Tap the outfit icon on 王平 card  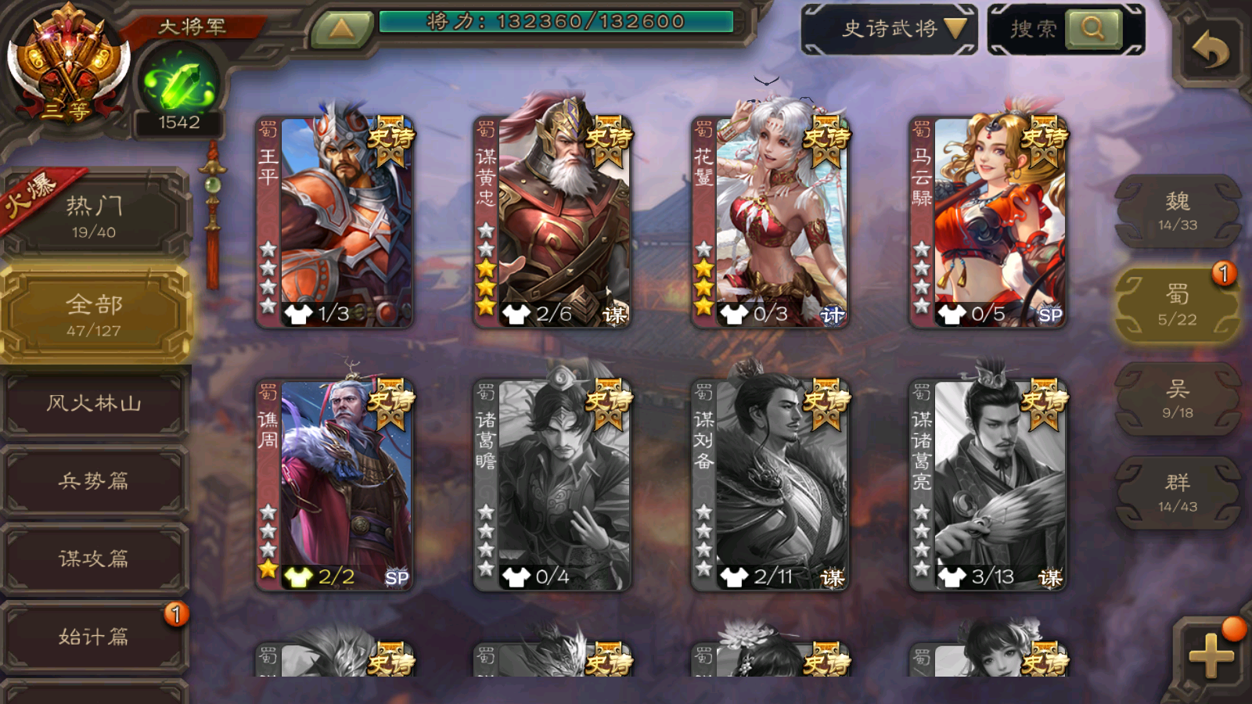click(x=298, y=314)
